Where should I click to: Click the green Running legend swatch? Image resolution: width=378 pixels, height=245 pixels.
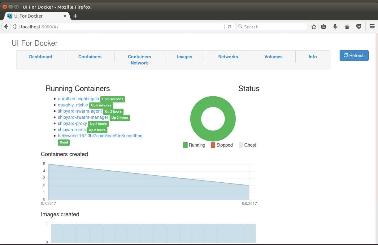pyautogui.click(x=185, y=145)
